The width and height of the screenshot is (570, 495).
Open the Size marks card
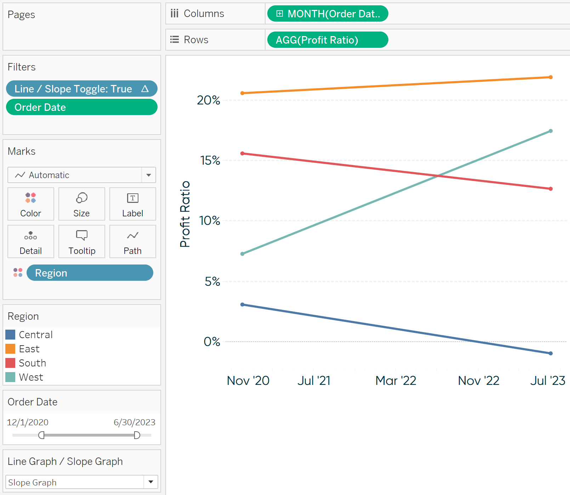[82, 204]
